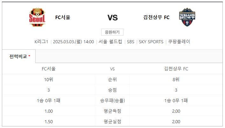Select the SBS broadcaster label

click(x=130, y=42)
